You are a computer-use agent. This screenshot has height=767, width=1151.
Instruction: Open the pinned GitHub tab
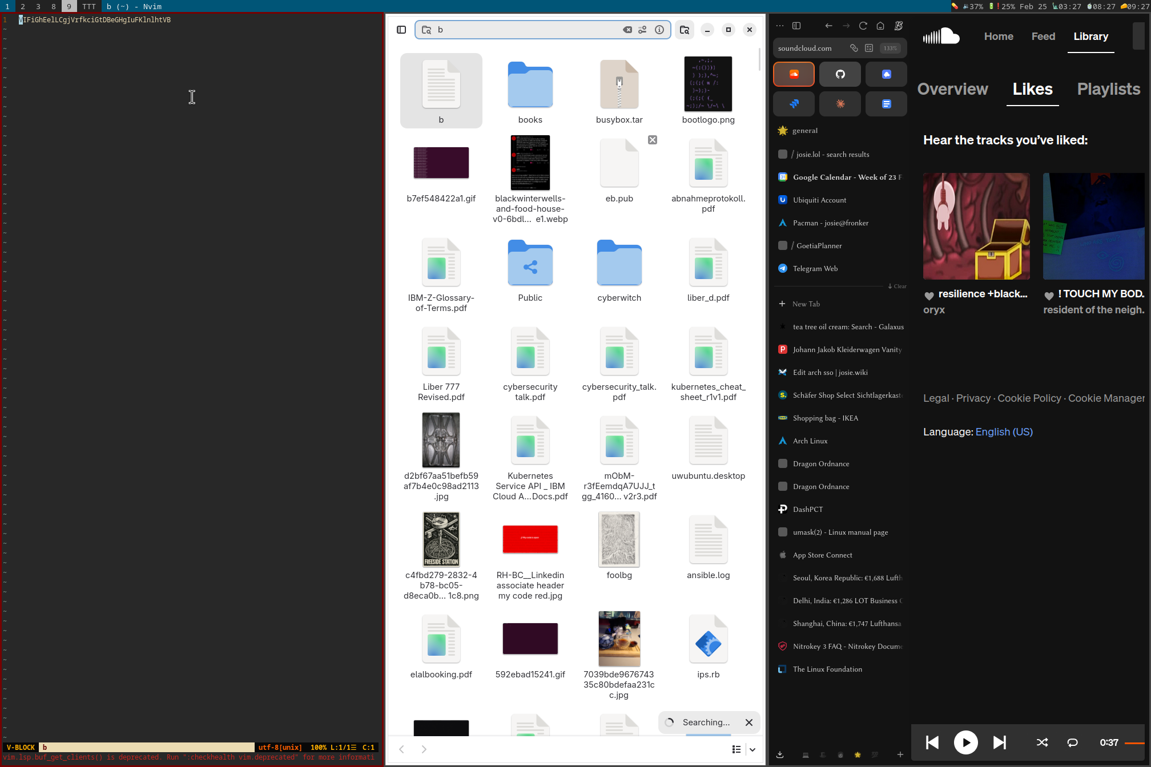(x=840, y=74)
